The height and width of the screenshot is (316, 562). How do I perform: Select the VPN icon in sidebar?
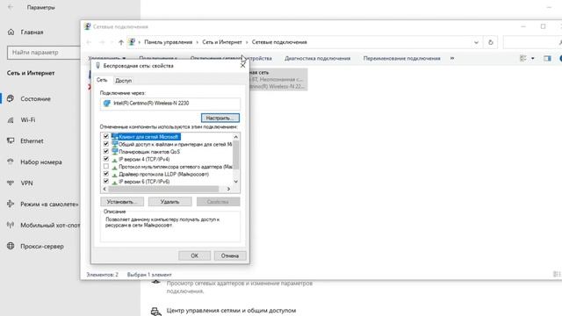point(11,183)
